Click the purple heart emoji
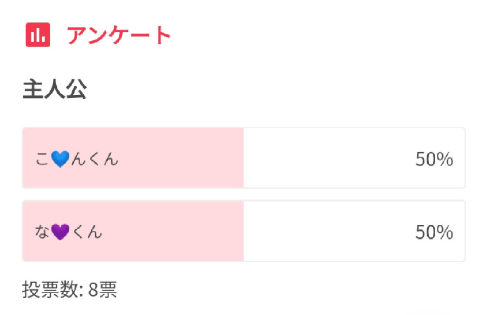 [60, 232]
